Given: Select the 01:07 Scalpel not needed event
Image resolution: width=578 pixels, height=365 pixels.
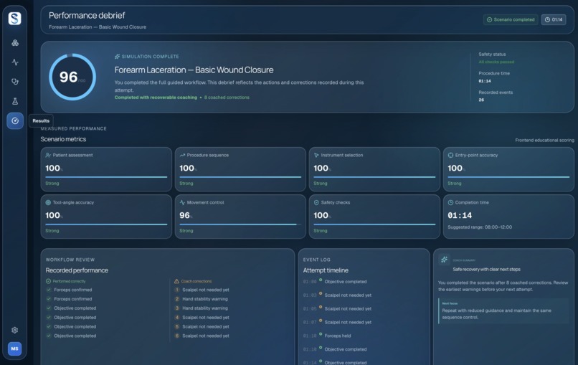Looking at the screenshot, I should tap(337, 322).
